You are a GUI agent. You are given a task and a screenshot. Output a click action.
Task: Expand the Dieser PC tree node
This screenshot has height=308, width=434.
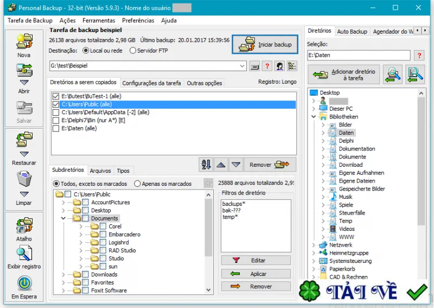(x=314, y=109)
